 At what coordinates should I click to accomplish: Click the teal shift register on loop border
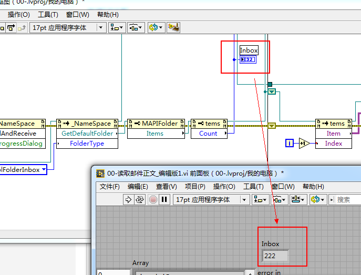pyautogui.click(x=272, y=91)
